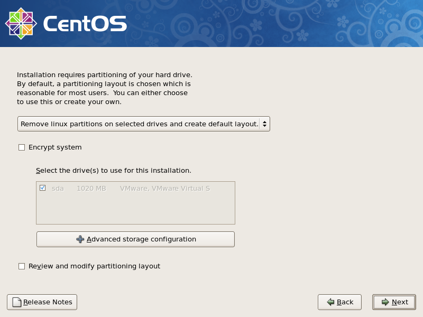Proceed by clicking the Next button label

pos(400,302)
